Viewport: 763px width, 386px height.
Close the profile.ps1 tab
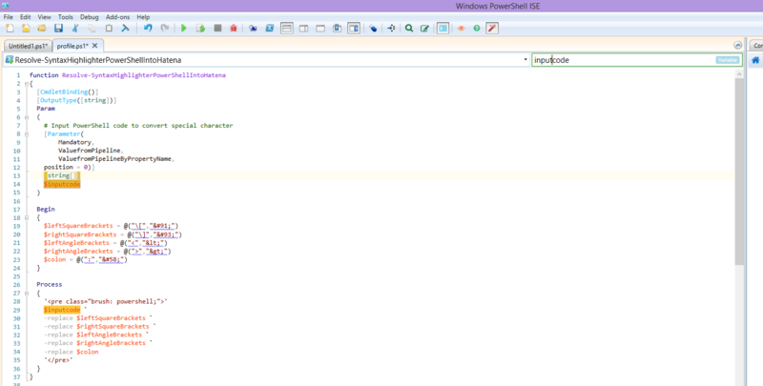[94, 45]
